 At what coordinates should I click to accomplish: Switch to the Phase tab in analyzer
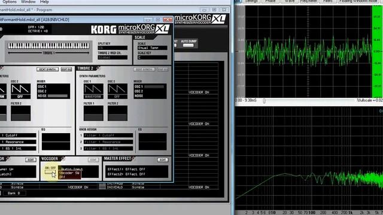tap(270, 1)
